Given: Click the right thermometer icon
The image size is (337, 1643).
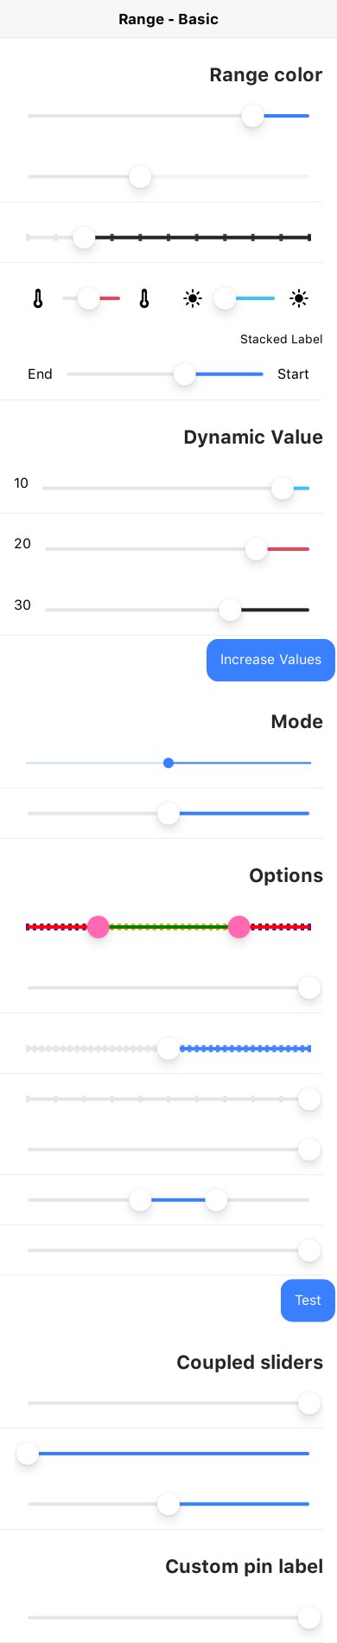Looking at the screenshot, I should [x=144, y=299].
